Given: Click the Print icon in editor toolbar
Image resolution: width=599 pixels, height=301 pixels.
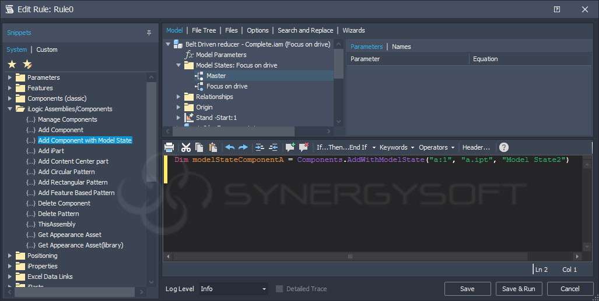Looking at the screenshot, I should click(x=169, y=147).
